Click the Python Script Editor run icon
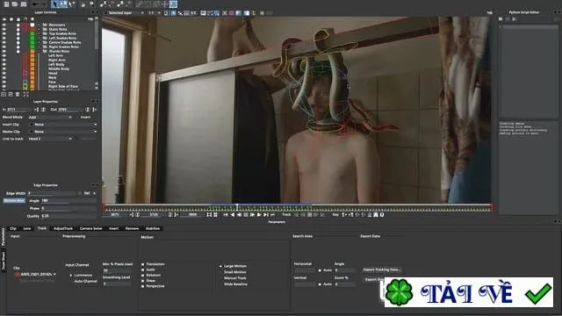562x316 pixels. pyautogui.click(x=515, y=19)
